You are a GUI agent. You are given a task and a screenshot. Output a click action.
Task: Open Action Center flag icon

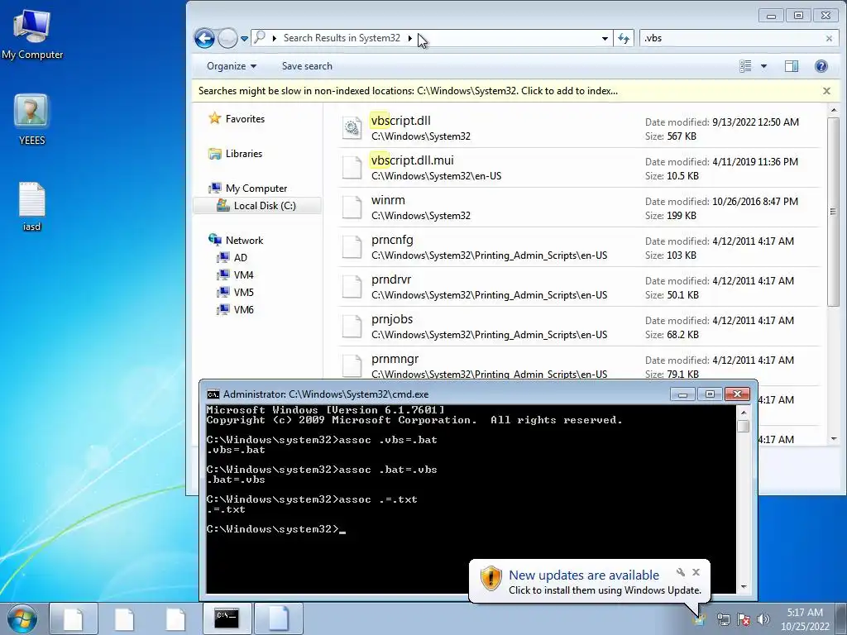(744, 620)
